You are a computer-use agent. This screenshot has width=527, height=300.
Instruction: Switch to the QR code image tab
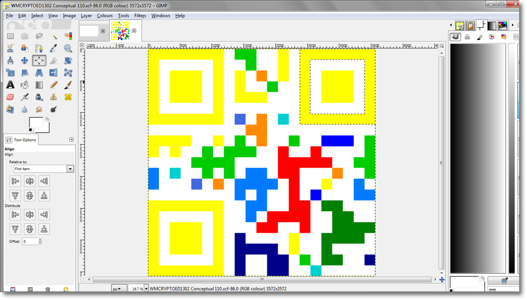pos(121,31)
